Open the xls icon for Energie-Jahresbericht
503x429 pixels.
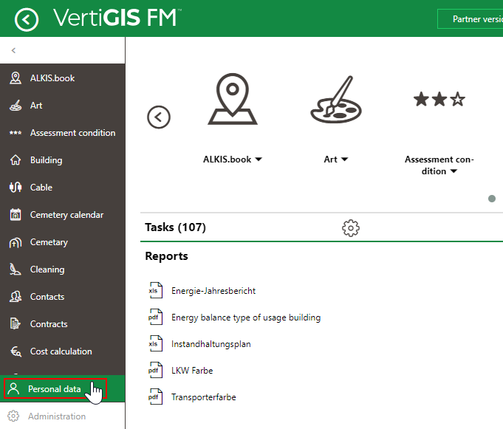click(154, 291)
